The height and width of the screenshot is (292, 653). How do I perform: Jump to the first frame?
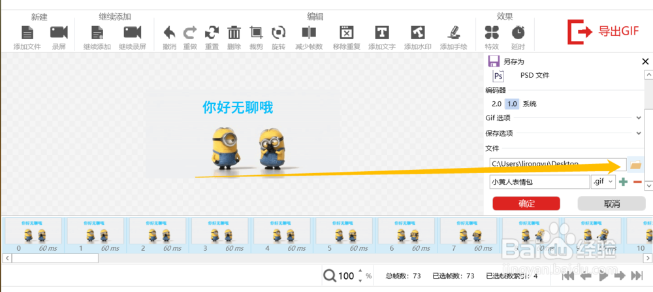pos(569,276)
